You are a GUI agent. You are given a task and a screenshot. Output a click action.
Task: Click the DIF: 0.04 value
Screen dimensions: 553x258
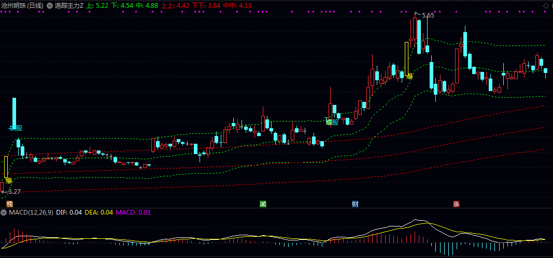[x=69, y=213]
